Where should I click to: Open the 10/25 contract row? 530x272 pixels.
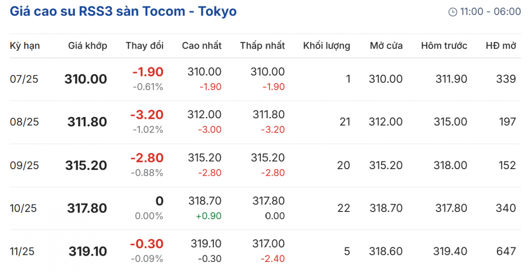click(x=24, y=208)
